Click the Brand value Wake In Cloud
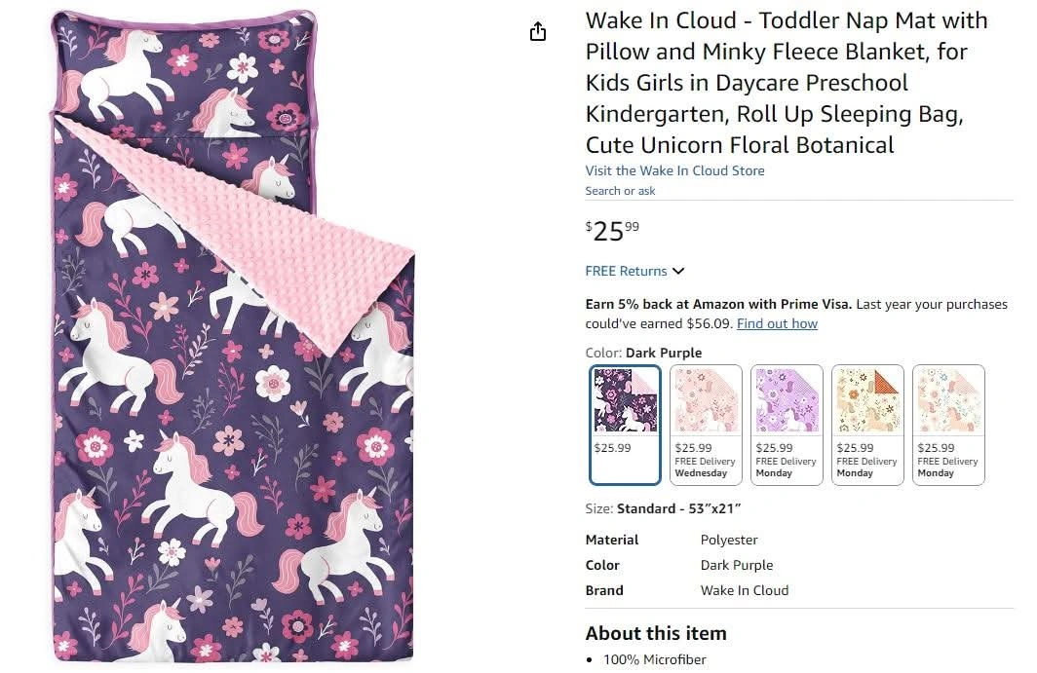The height and width of the screenshot is (673, 1037). click(x=745, y=590)
